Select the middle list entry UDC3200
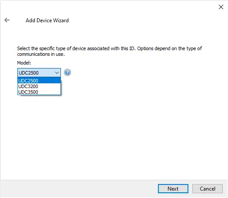 pos(39,86)
